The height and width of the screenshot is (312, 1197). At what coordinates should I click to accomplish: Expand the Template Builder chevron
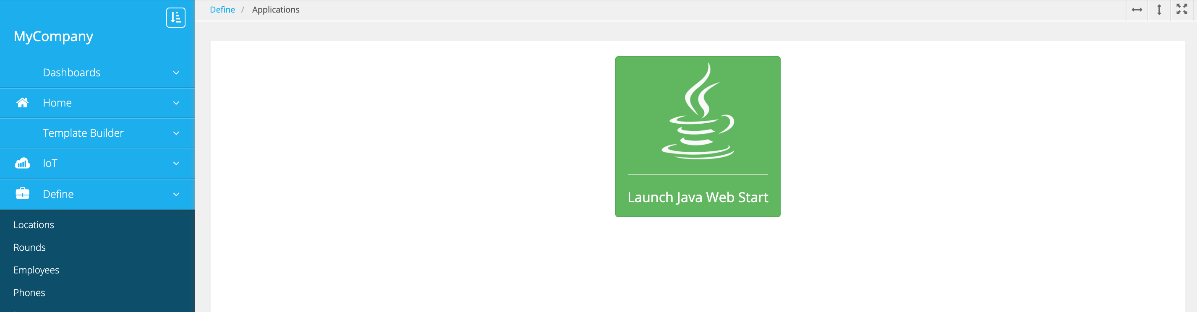click(176, 133)
